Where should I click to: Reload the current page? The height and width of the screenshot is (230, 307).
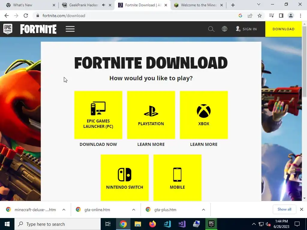[26, 16]
